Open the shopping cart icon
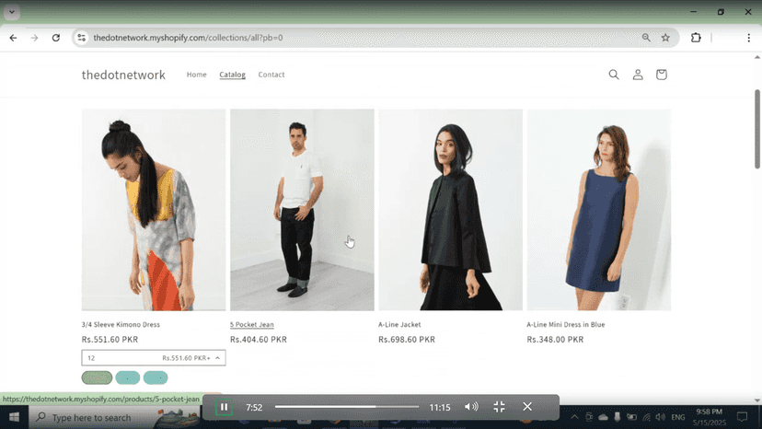Image resolution: width=762 pixels, height=429 pixels. click(x=662, y=75)
